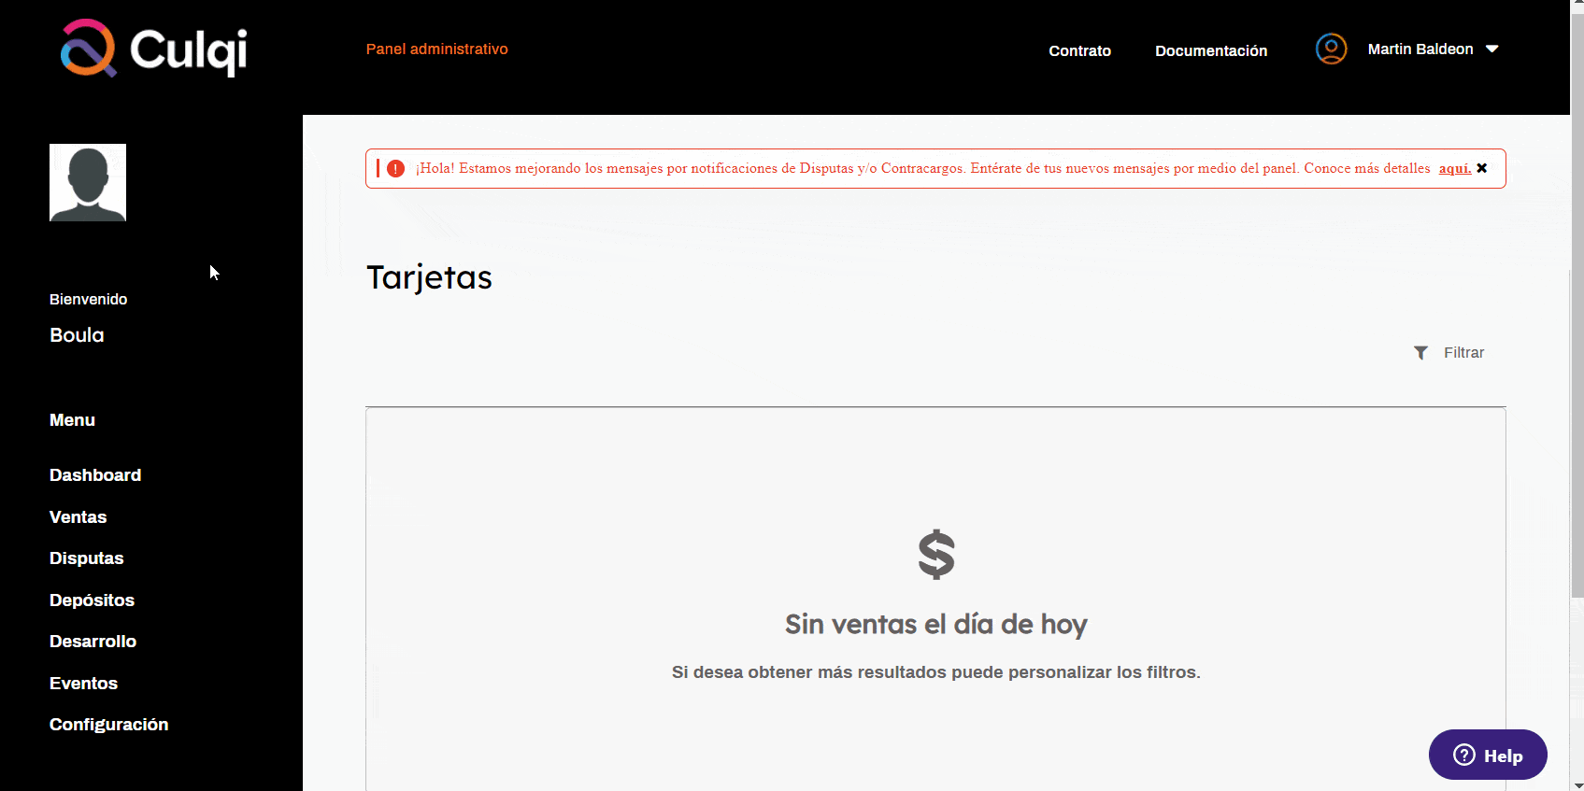
Task: Click the Help question mark icon
Action: [1464, 755]
